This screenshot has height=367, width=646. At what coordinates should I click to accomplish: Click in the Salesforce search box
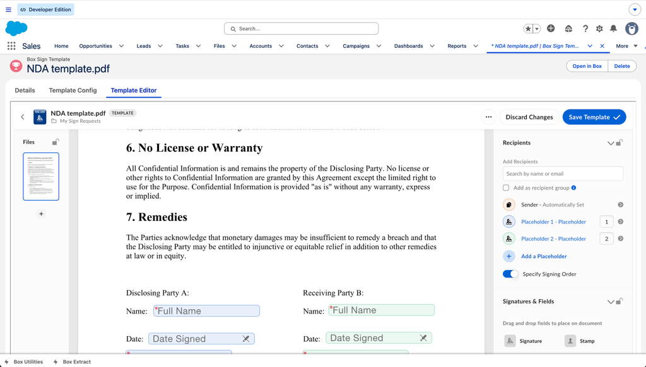301,29
